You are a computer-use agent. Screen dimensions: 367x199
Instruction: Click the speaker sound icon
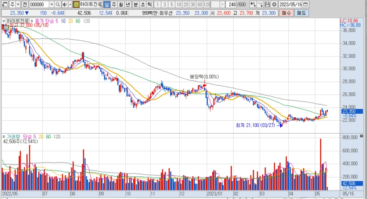coord(65,4)
